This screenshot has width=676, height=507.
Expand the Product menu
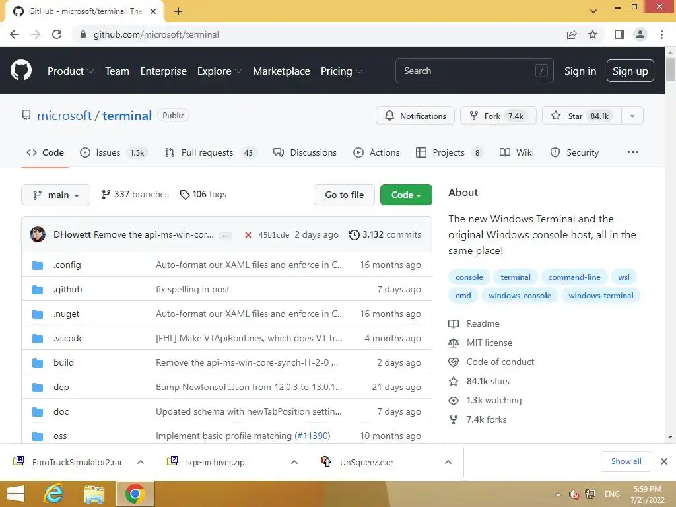click(70, 71)
